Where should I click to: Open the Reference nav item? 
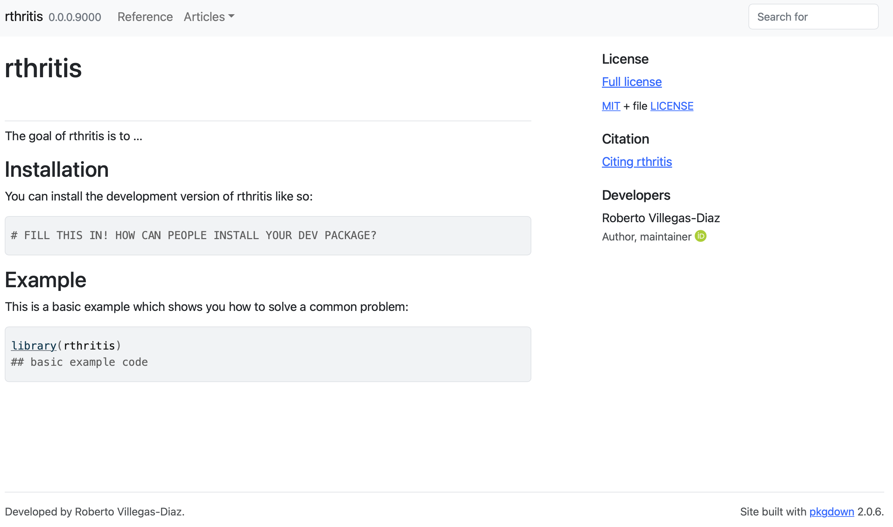click(145, 17)
